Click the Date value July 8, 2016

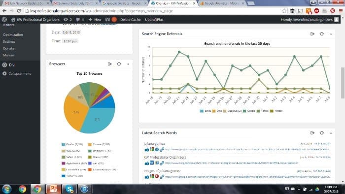71,32
